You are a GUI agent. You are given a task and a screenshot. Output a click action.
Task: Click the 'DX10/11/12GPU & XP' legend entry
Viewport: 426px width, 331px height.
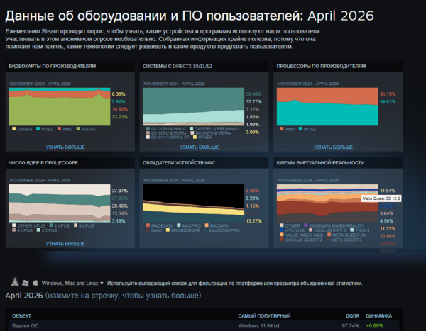click(168, 138)
